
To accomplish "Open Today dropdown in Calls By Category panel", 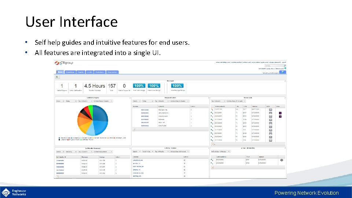I will 71,101.
